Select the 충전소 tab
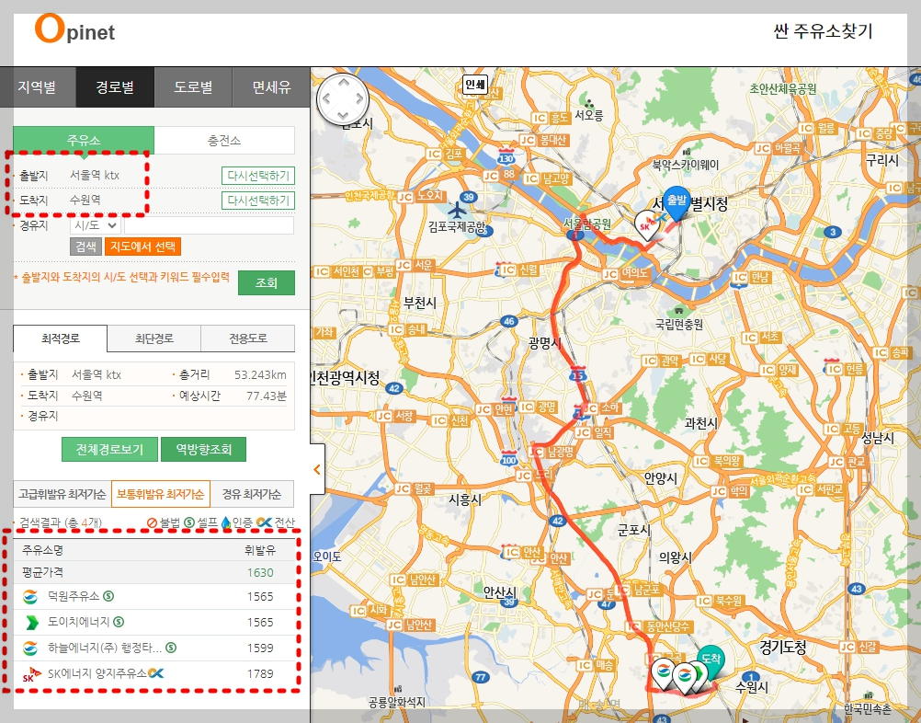The width and height of the screenshot is (921, 723). pos(224,141)
